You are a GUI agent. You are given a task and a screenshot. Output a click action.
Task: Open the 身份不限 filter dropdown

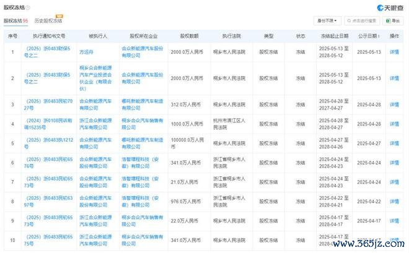click(327, 20)
